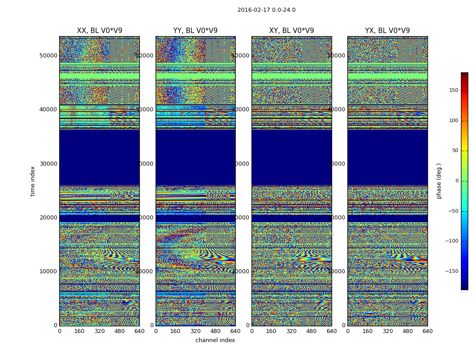Click the 320 channel tick under XY panel
475x362 pixels.
tap(291, 331)
